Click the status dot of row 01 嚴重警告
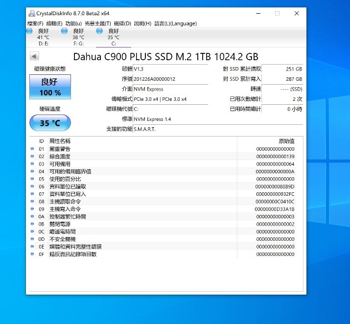Screen dimensions: 350x324 coord(32,149)
